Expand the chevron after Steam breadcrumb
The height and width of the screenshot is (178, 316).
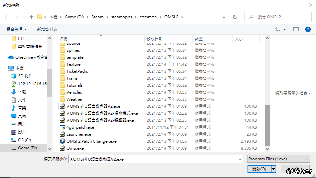click(107, 17)
